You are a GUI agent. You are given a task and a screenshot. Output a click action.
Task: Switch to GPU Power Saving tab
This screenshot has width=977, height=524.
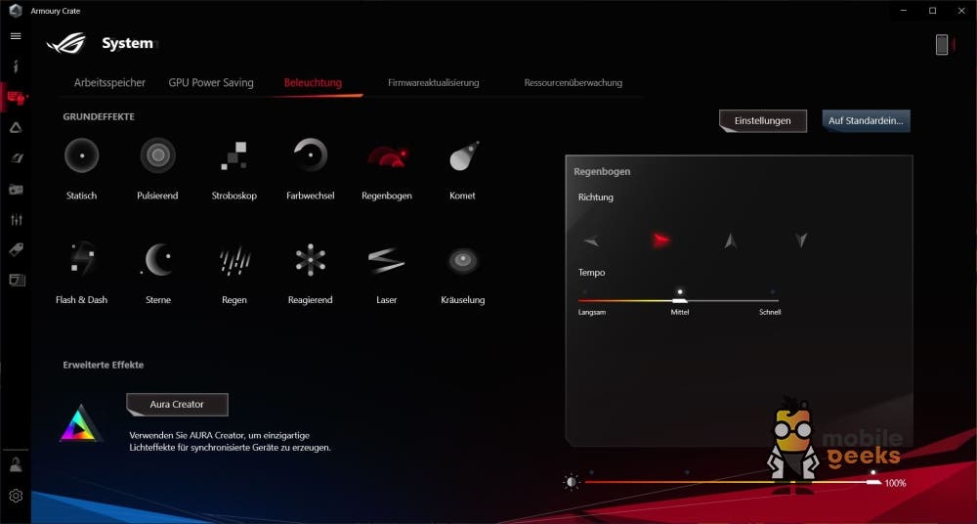point(211,82)
